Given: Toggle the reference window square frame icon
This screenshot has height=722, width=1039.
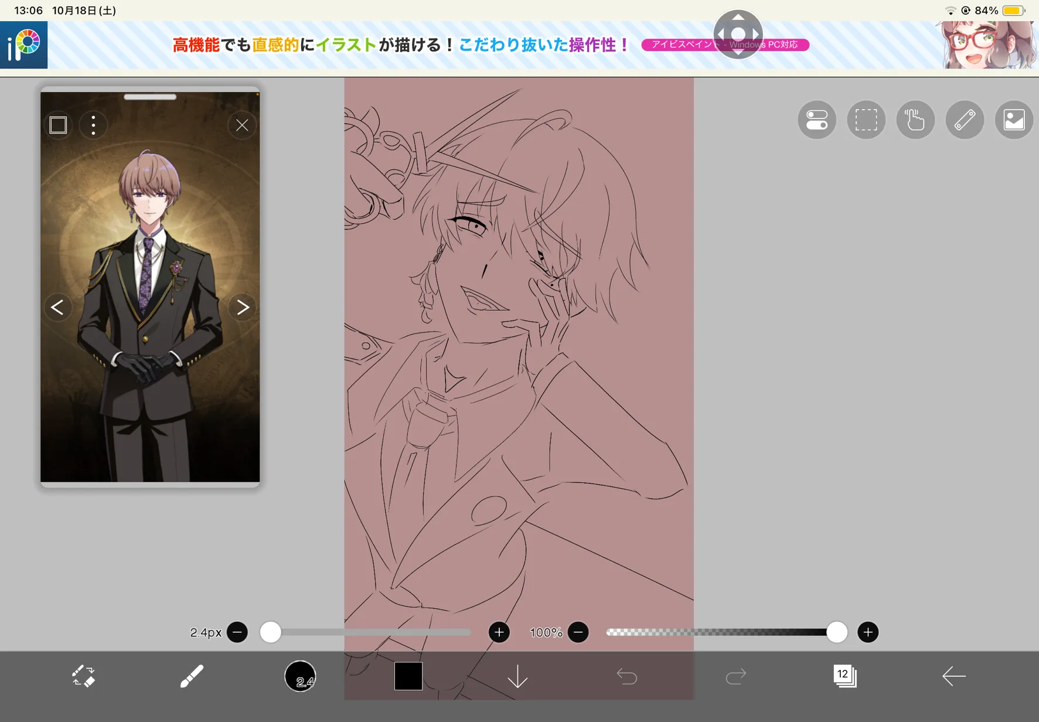Looking at the screenshot, I should [59, 125].
